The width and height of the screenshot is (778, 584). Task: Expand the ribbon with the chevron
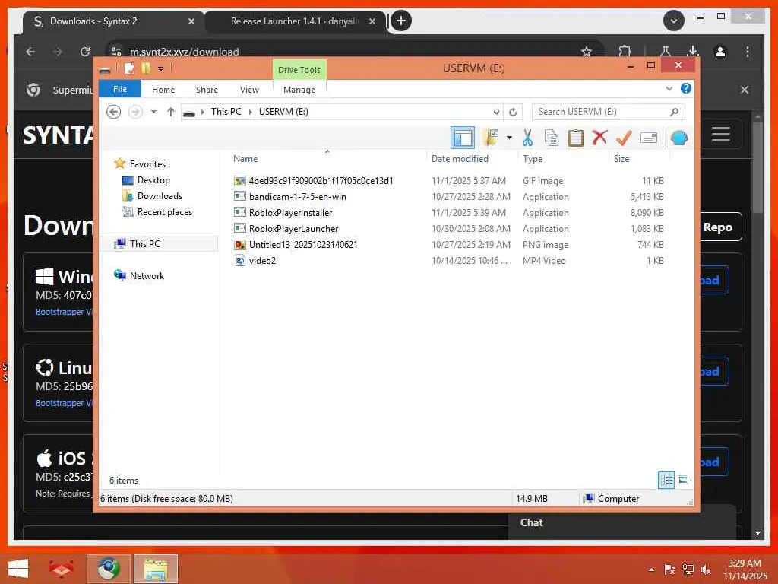[x=669, y=89]
